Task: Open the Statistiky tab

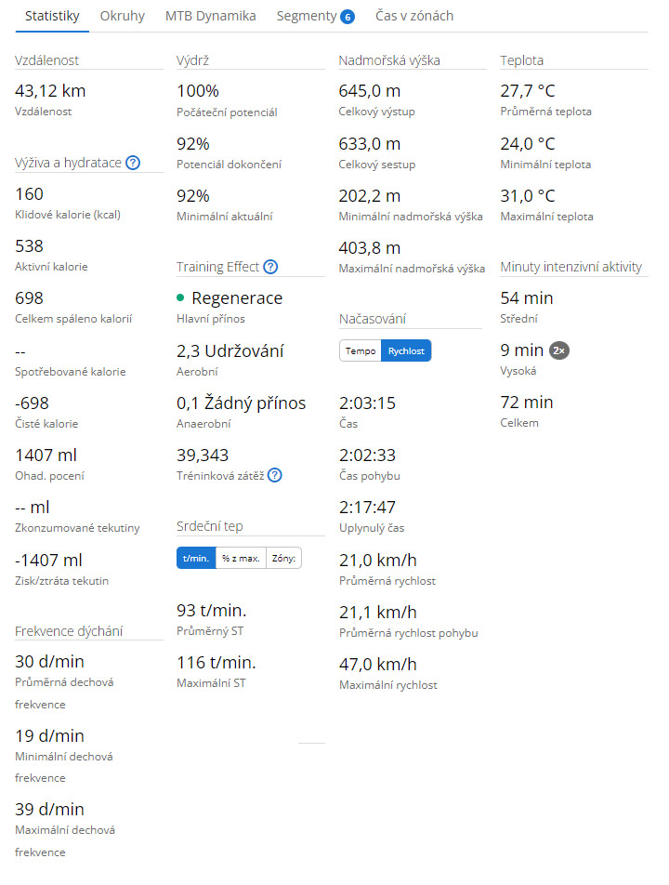Action: pos(52,16)
